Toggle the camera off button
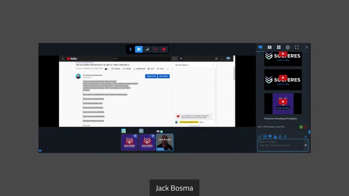Screen dimensions: 349x196 click(139, 49)
